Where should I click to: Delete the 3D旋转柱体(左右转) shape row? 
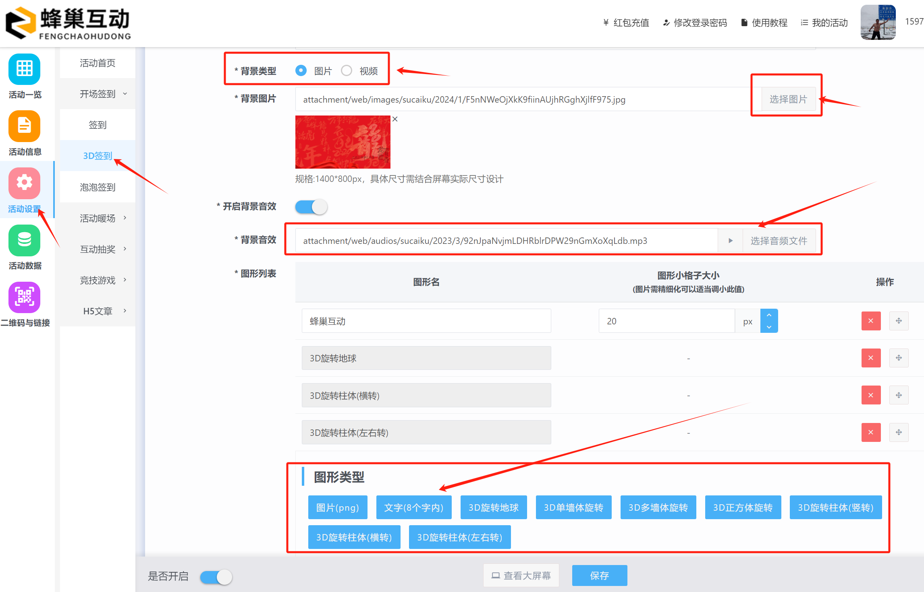pyautogui.click(x=871, y=432)
